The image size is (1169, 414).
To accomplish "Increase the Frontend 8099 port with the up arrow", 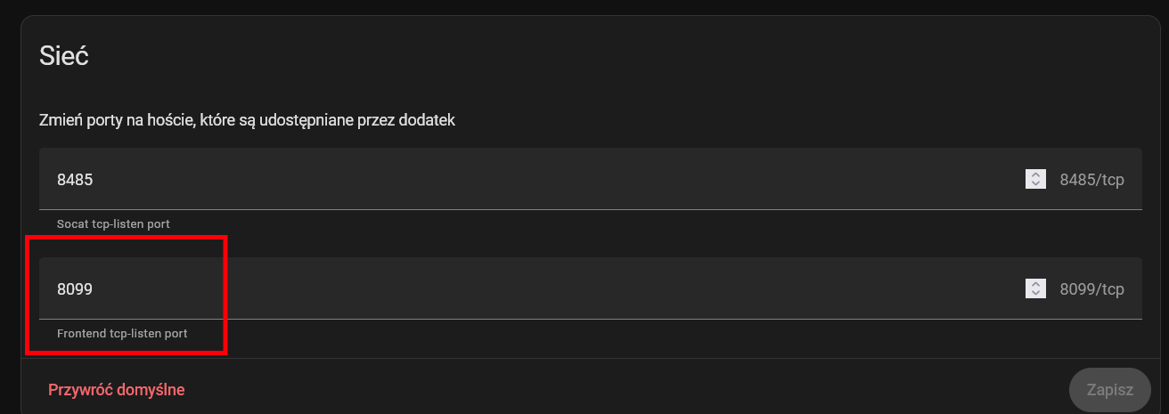I will point(1035,284).
